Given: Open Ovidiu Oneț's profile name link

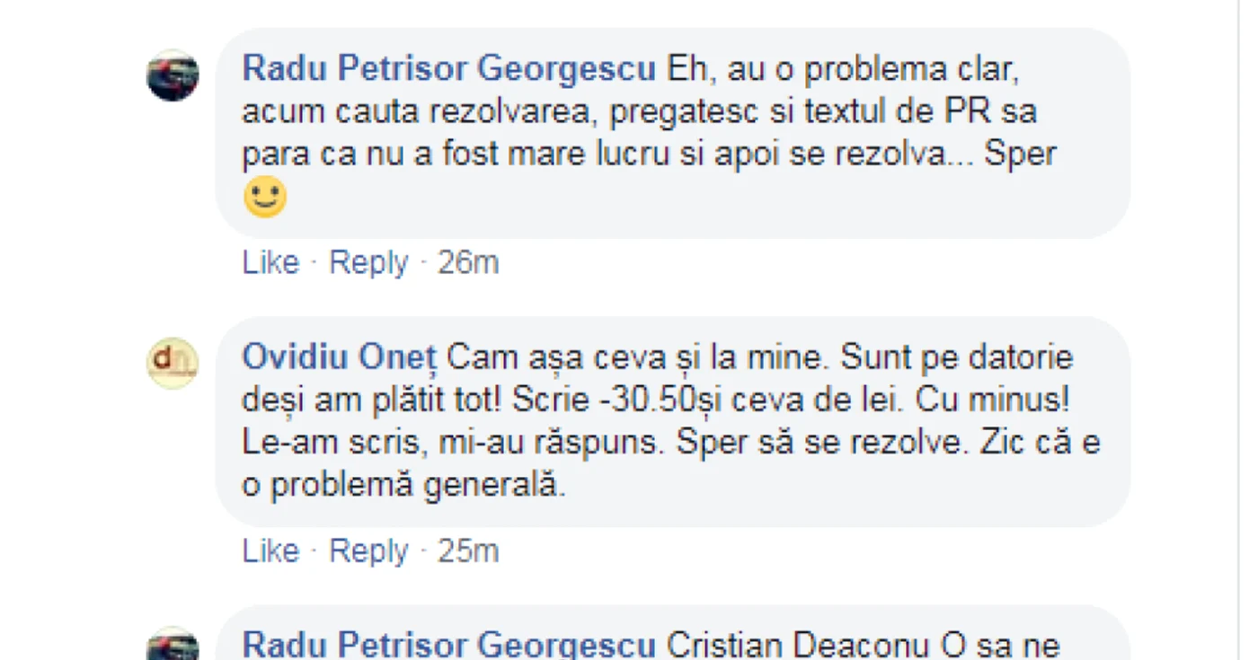Looking at the screenshot, I should tap(339, 358).
